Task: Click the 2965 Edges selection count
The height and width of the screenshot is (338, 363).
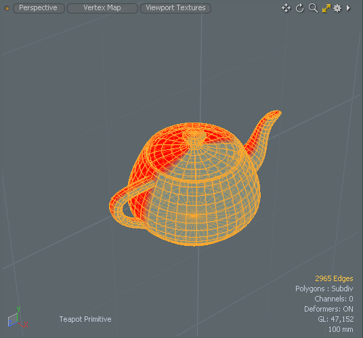Action: point(334,278)
